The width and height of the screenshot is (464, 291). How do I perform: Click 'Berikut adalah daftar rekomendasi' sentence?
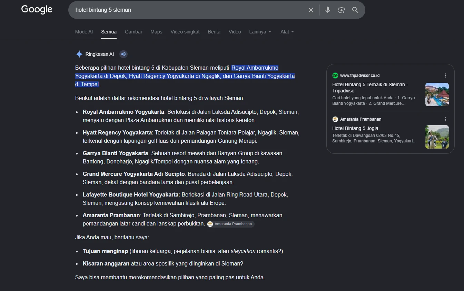tap(160, 98)
